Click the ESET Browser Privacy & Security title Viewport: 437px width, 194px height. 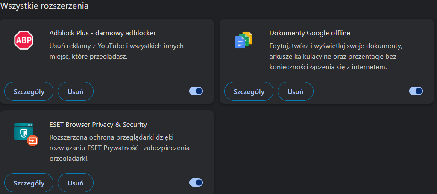[98, 124]
